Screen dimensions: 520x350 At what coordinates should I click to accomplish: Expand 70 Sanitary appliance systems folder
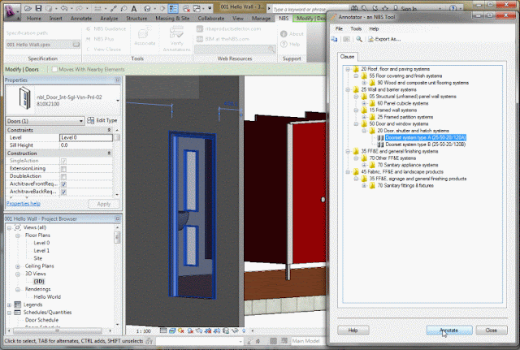364,165
